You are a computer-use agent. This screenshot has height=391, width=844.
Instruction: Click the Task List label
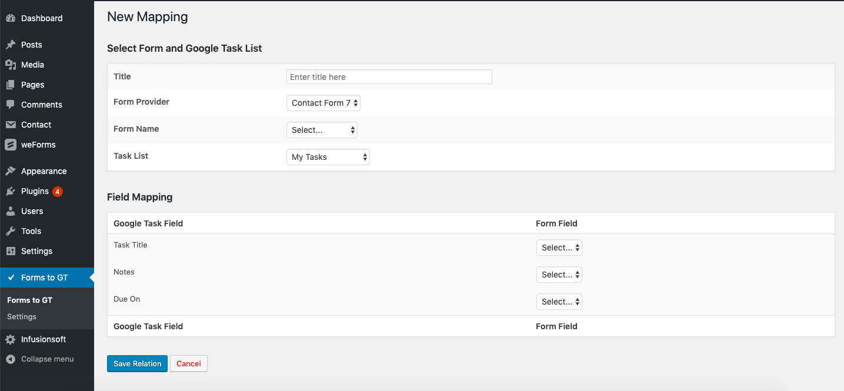click(131, 156)
